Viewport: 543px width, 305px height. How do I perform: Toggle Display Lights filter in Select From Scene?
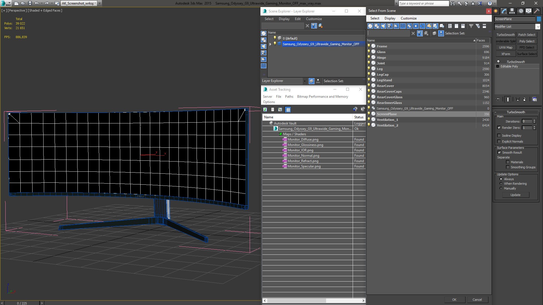coord(383,26)
